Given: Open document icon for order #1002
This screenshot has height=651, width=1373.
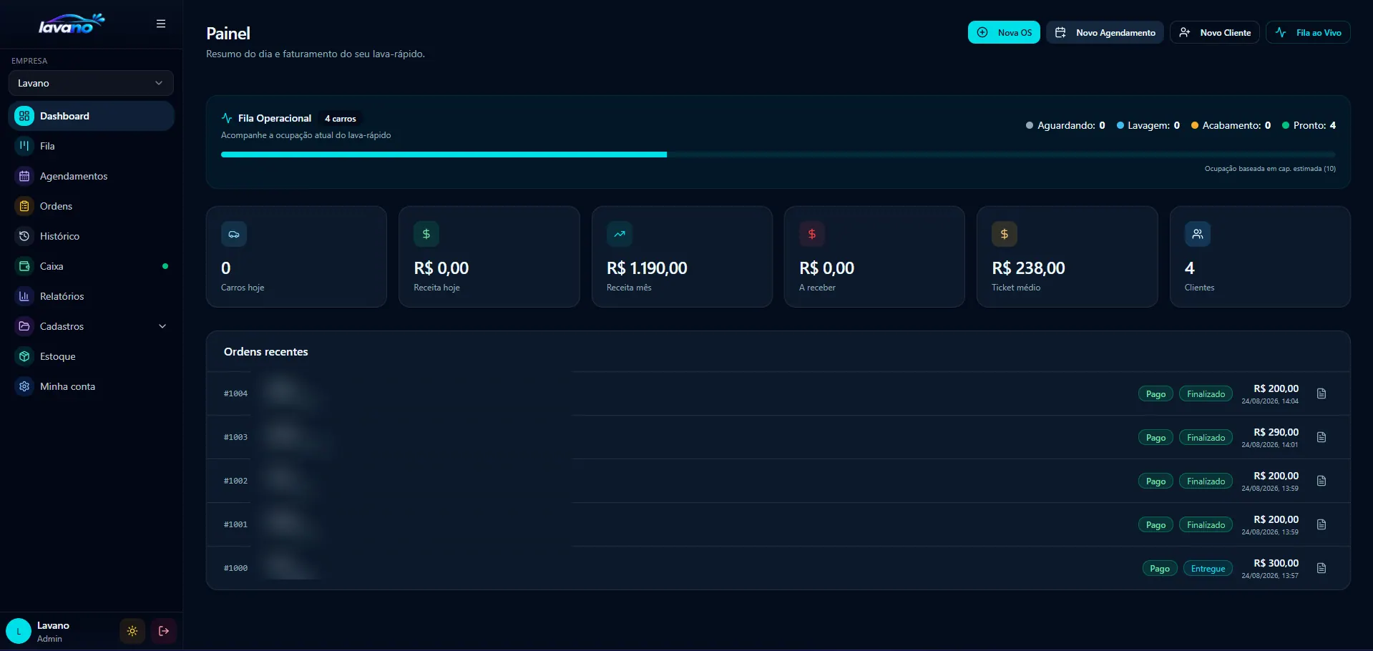Looking at the screenshot, I should (x=1321, y=481).
